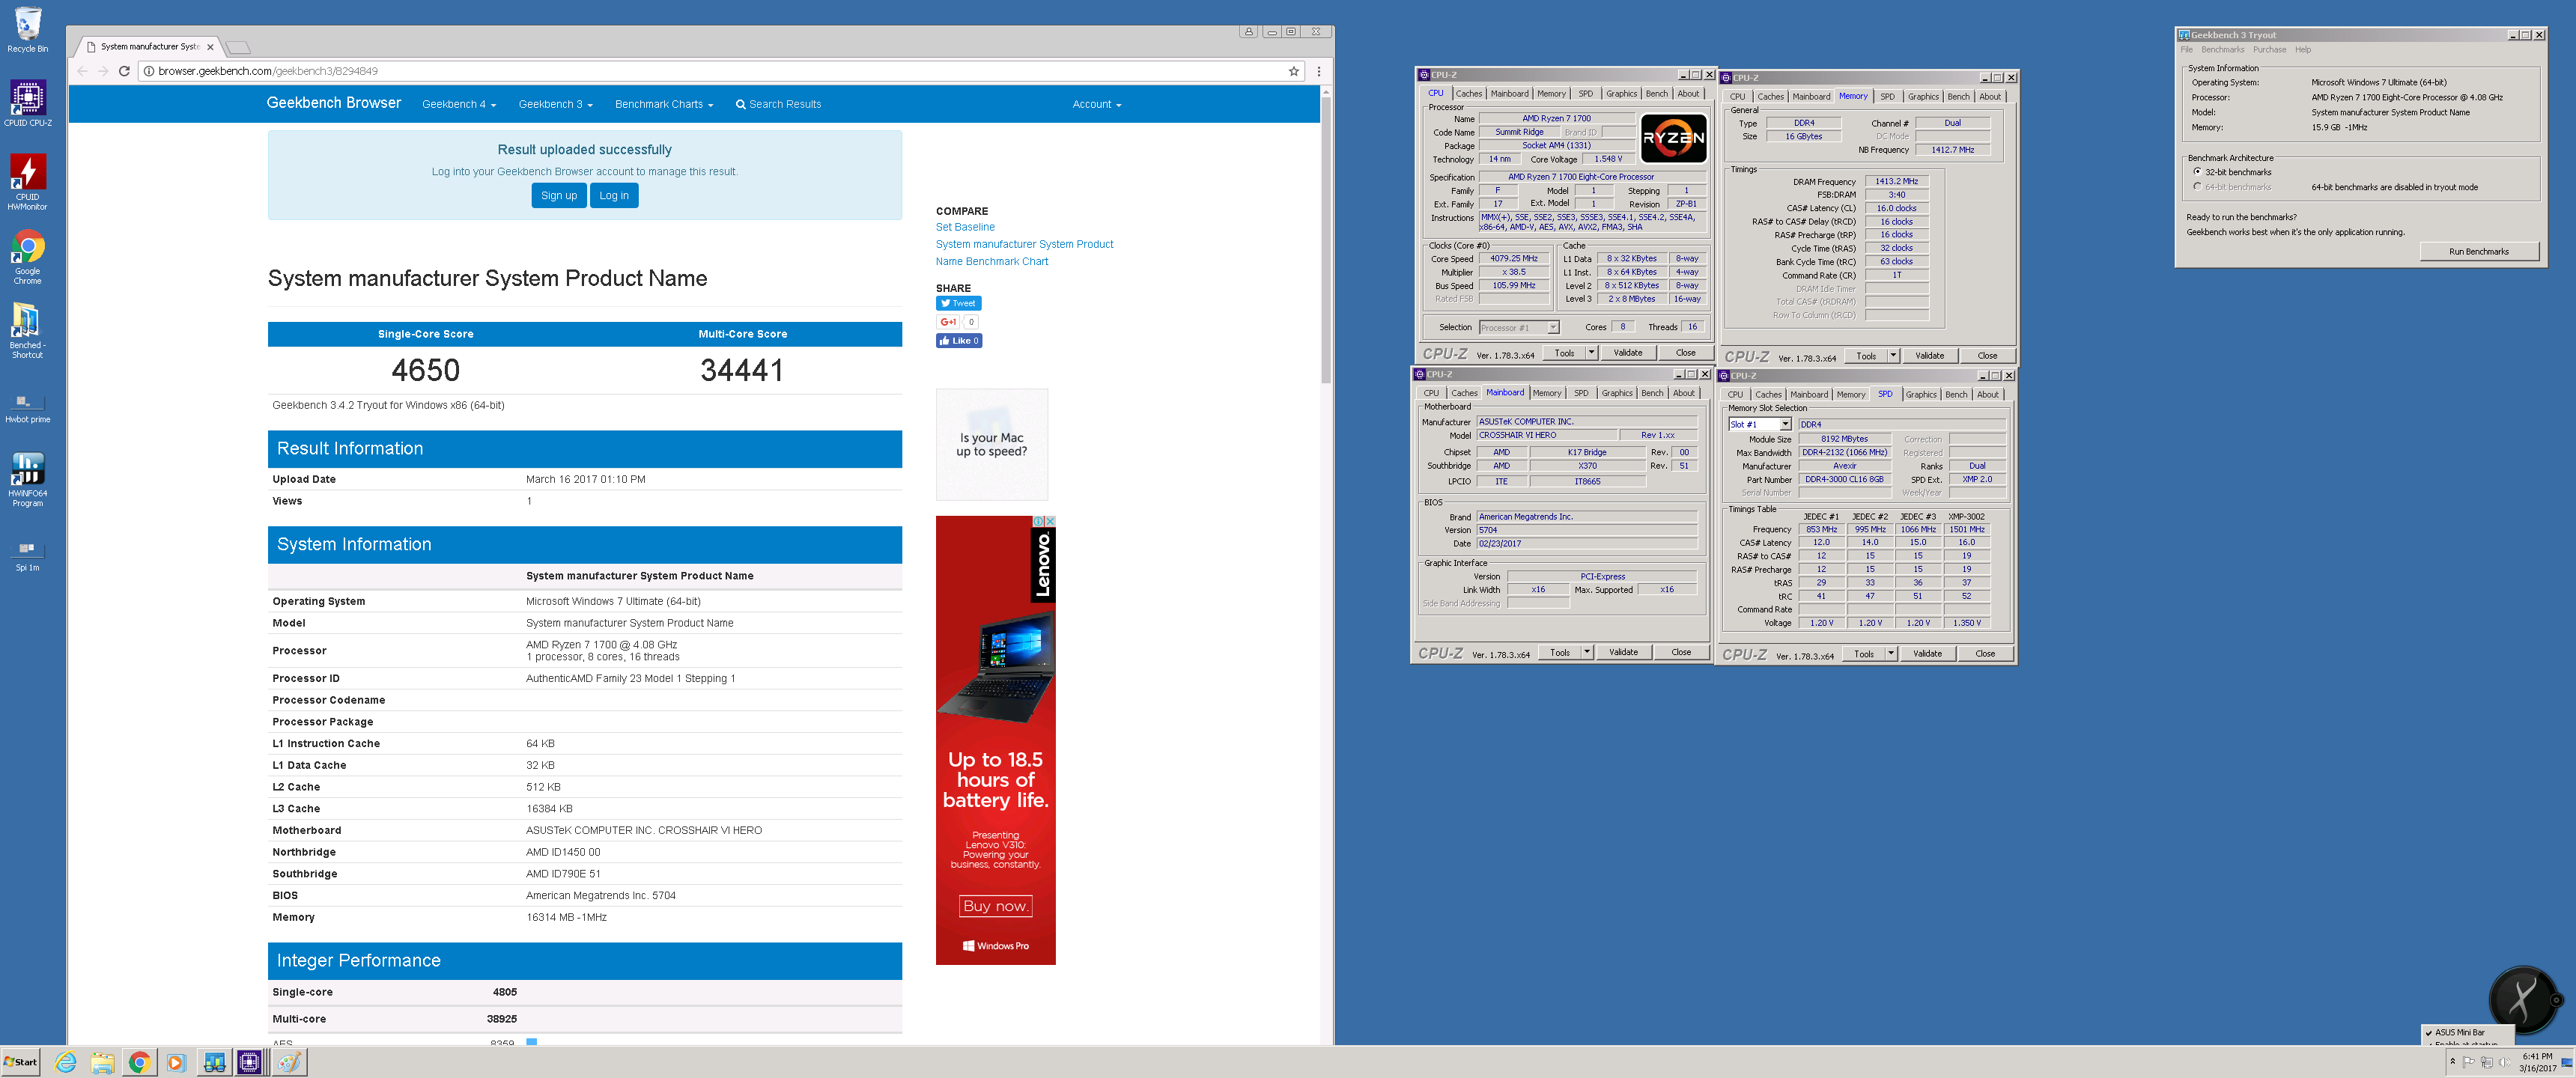Click the Facebook Like button
The height and width of the screenshot is (1078, 2576).
pos(958,341)
